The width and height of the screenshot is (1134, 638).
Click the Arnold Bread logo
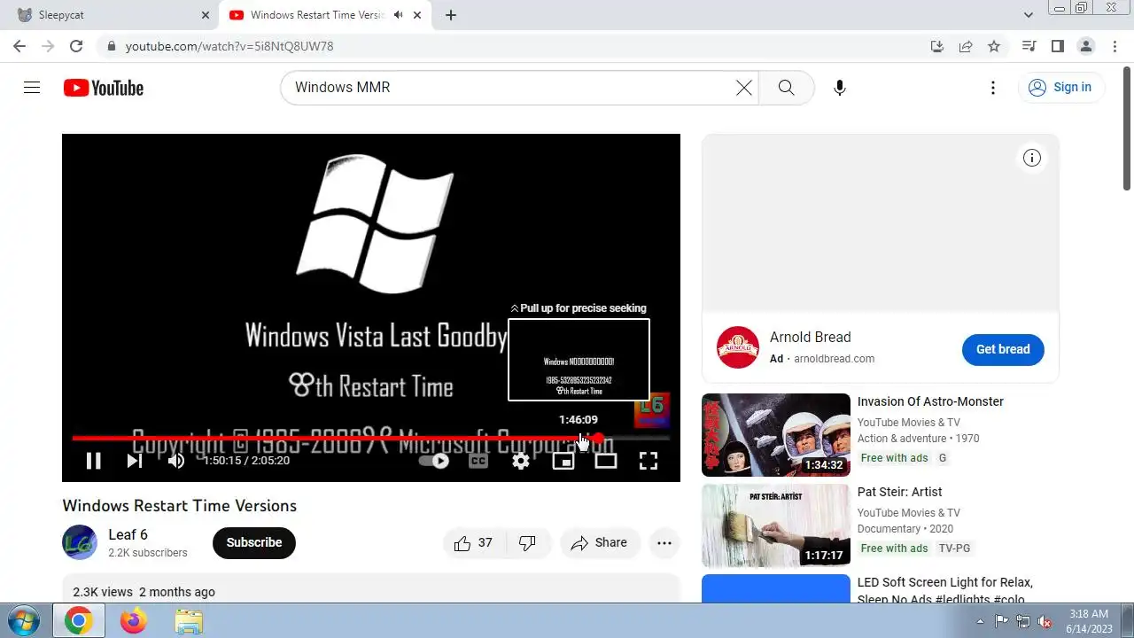[738, 347]
